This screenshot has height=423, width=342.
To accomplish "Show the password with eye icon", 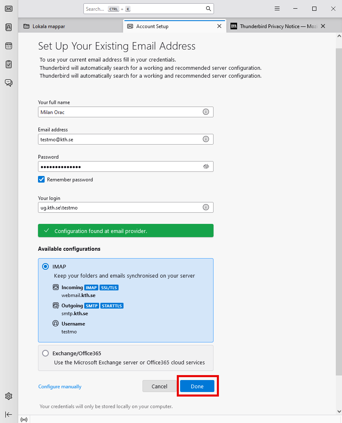I will pyautogui.click(x=206, y=166).
